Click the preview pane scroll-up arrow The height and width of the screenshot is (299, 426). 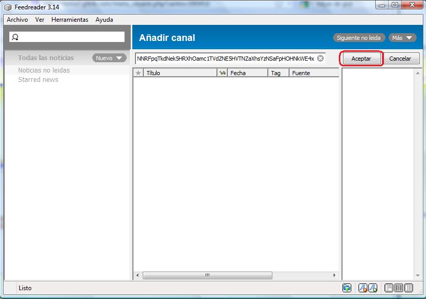(418, 73)
